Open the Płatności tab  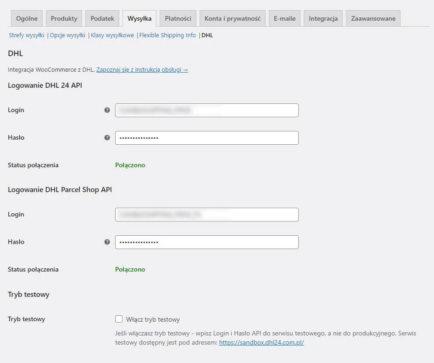tap(178, 18)
